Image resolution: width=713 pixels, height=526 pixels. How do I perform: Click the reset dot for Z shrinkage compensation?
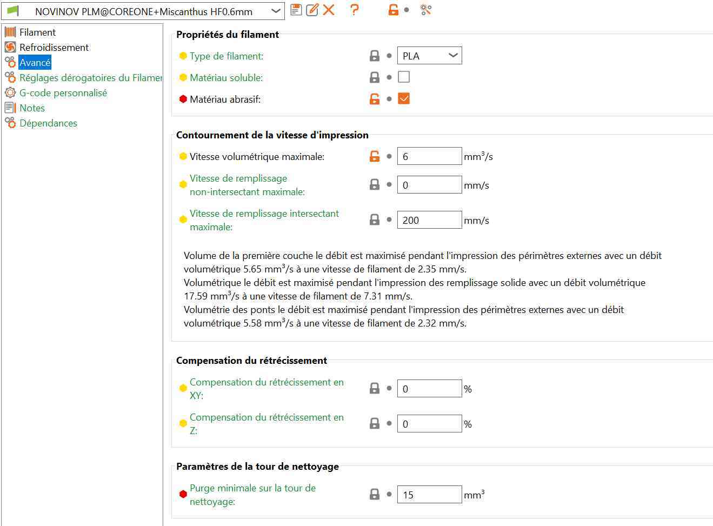[389, 424]
